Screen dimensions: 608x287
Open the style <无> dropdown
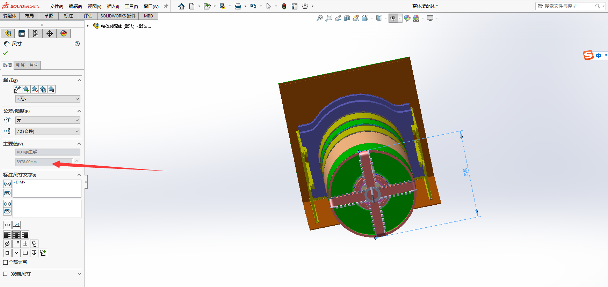click(48, 99)
